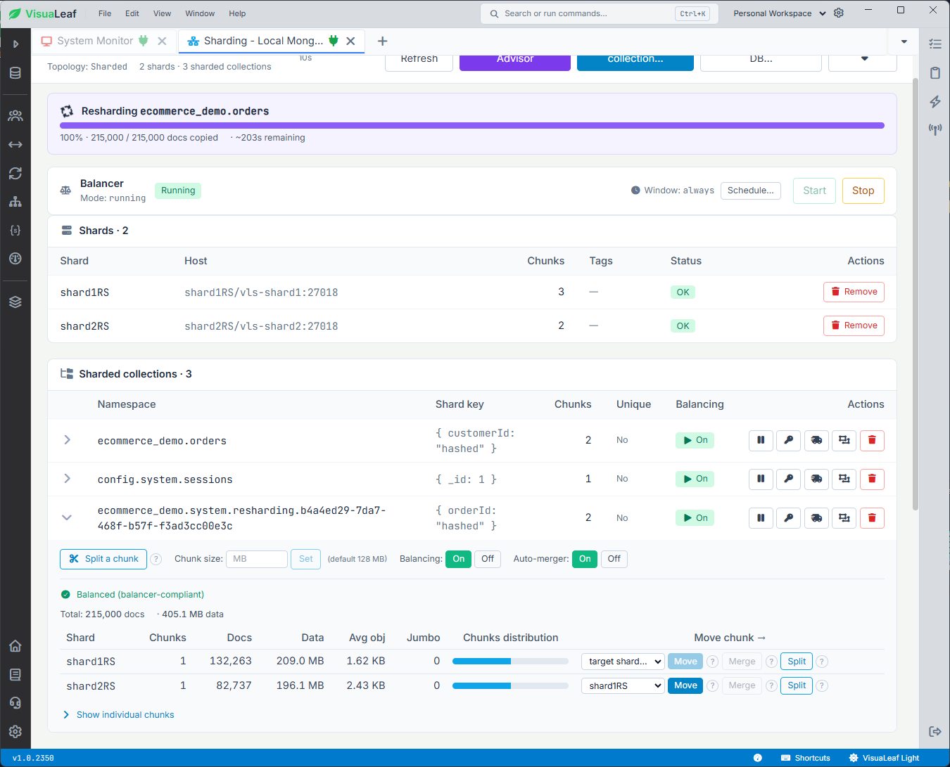
Task: Move chunk from shard2RS
Action: pyautogui.click(x=685, y=685)
